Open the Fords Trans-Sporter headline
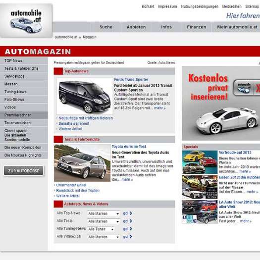Viewport: 260px width, 260px height. [131, 80]
